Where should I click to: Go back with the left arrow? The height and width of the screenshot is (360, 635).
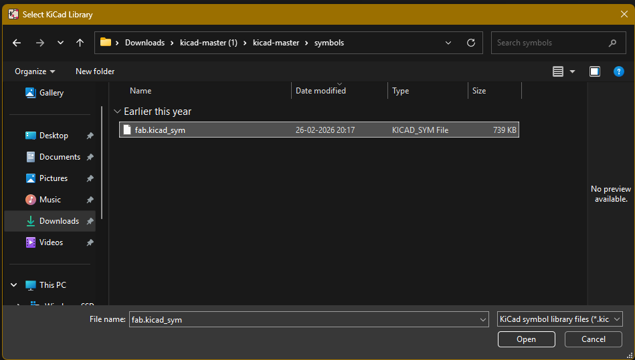(17, 43)
